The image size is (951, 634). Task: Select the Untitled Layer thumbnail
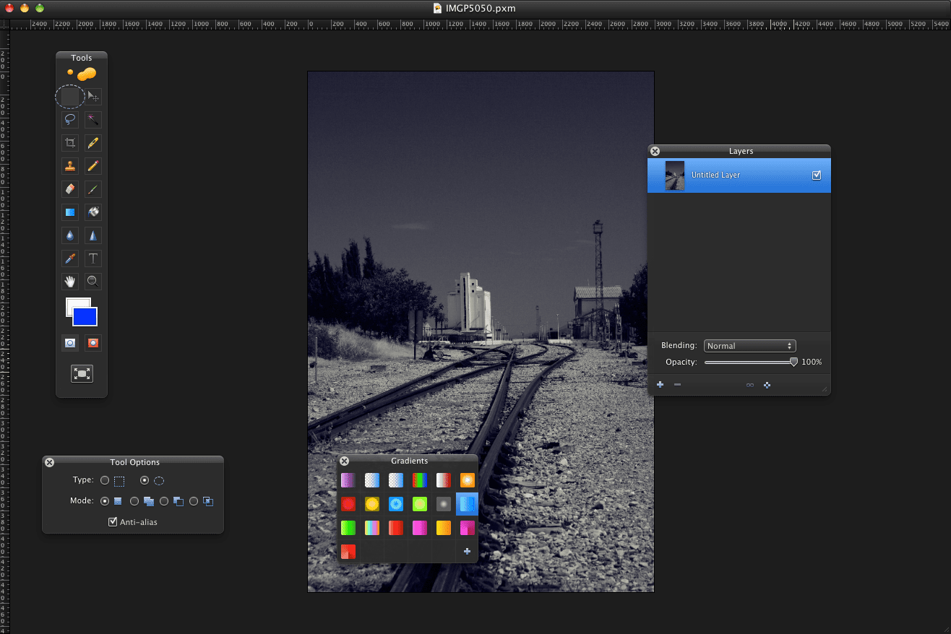click(x=675, y=175)
